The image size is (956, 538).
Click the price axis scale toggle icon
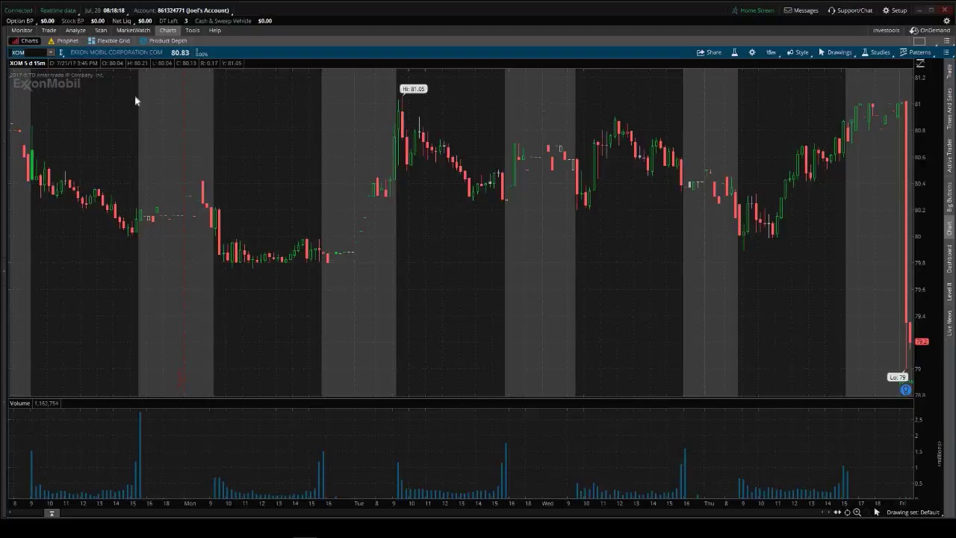pos(920,64)
